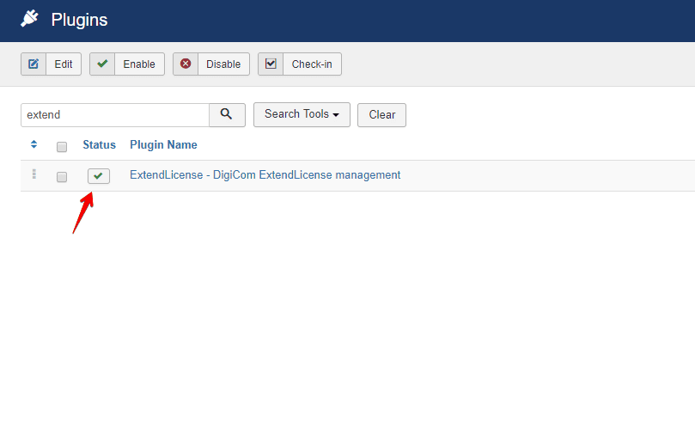Click the drag handle on the ExtendLicense row

[x=34, y=174]
